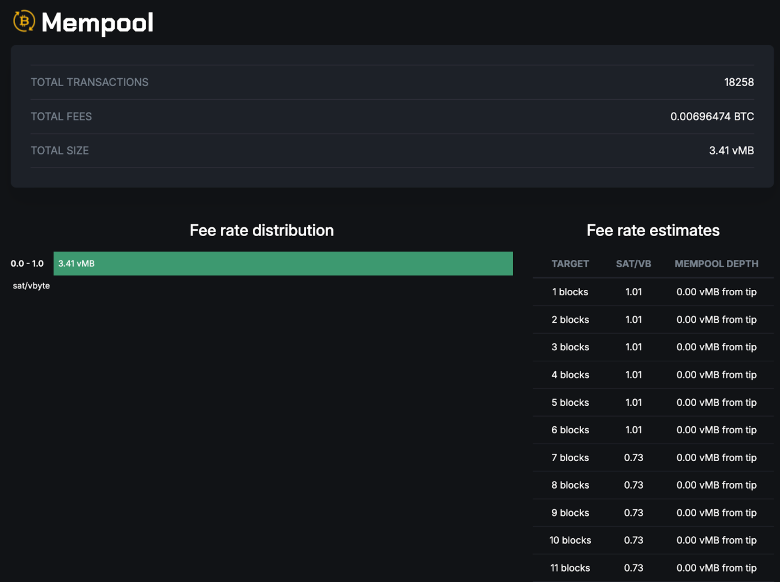780x582 pixels.
Task: Select the TOTAL TRANSACTIONS row
Action: 90,82
